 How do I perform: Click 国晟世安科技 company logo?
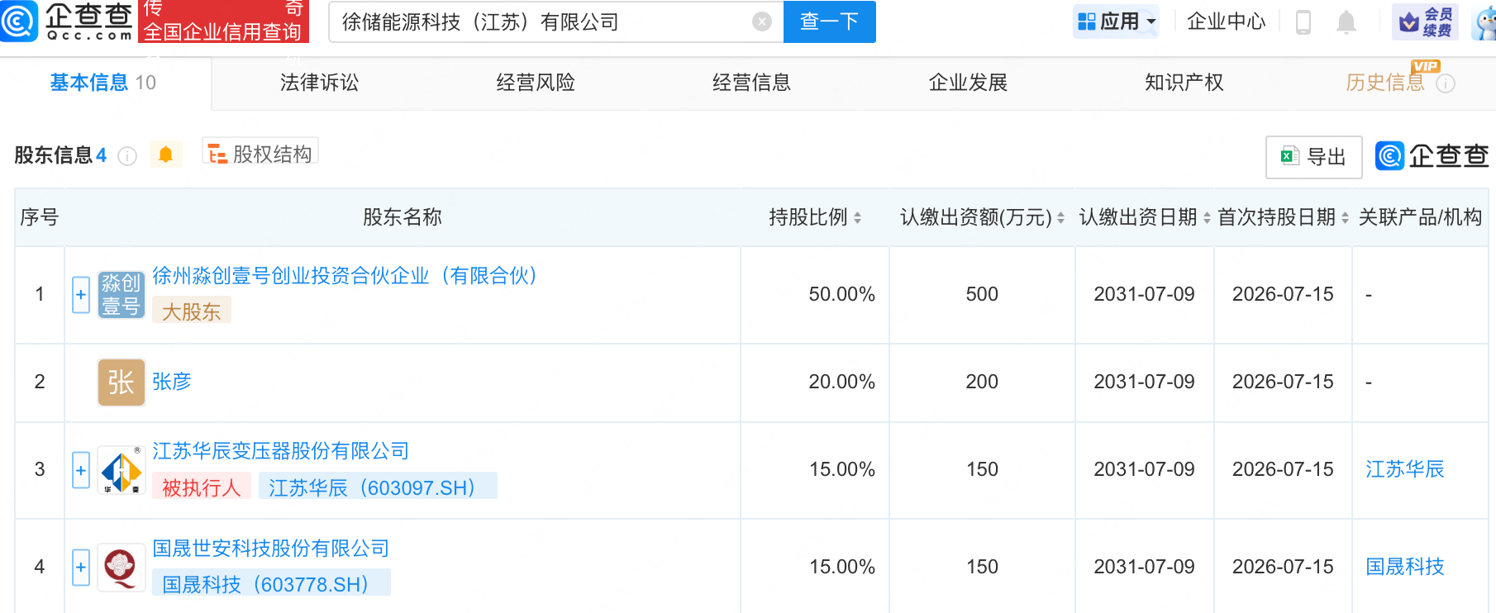[121, 568]
